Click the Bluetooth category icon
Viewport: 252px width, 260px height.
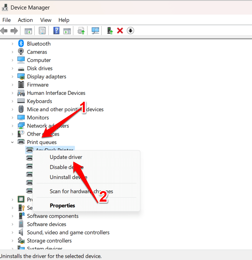[x=21, y=44]
